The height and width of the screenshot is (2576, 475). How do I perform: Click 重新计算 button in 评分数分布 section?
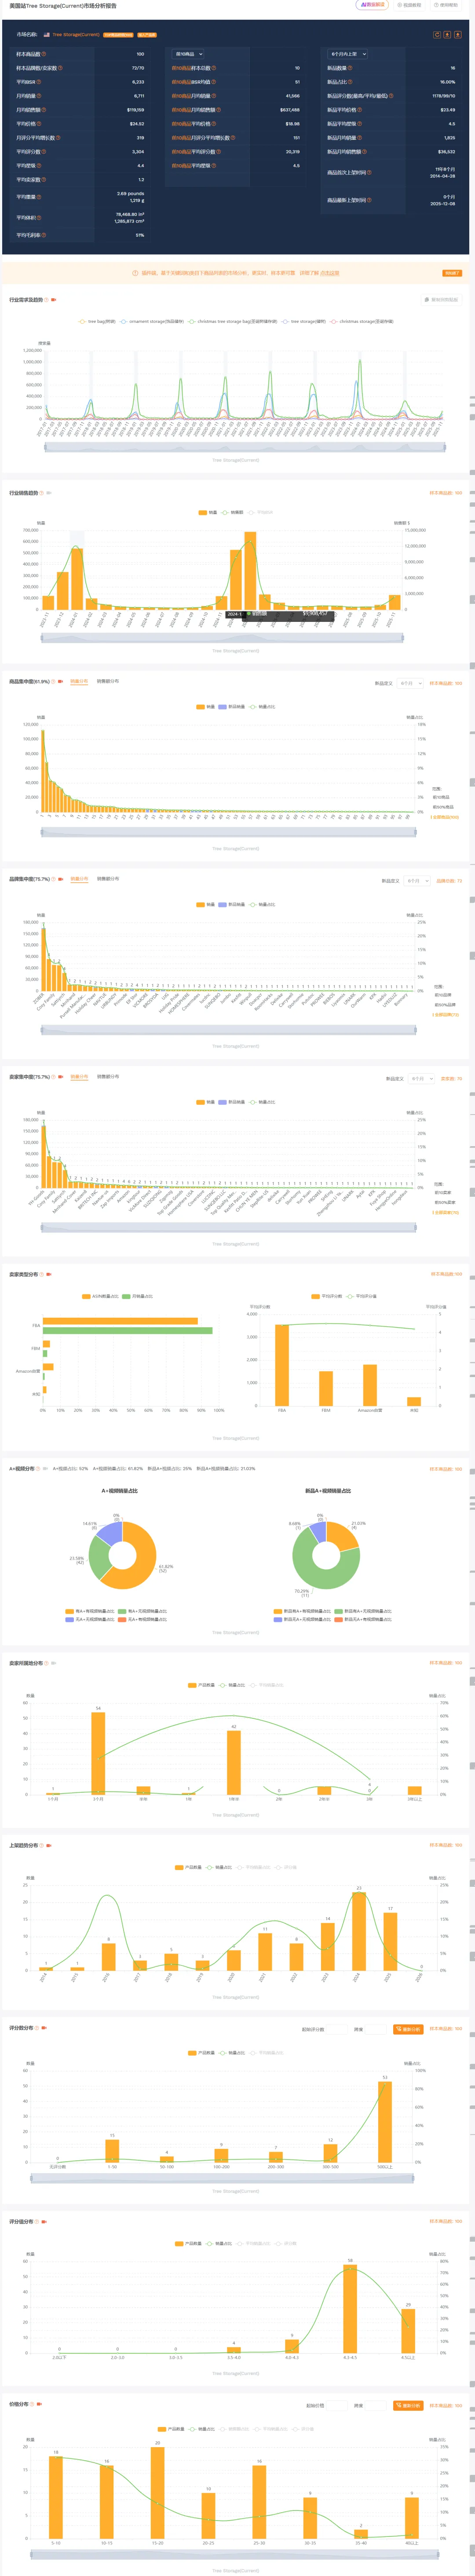[x=408, y=2029]
